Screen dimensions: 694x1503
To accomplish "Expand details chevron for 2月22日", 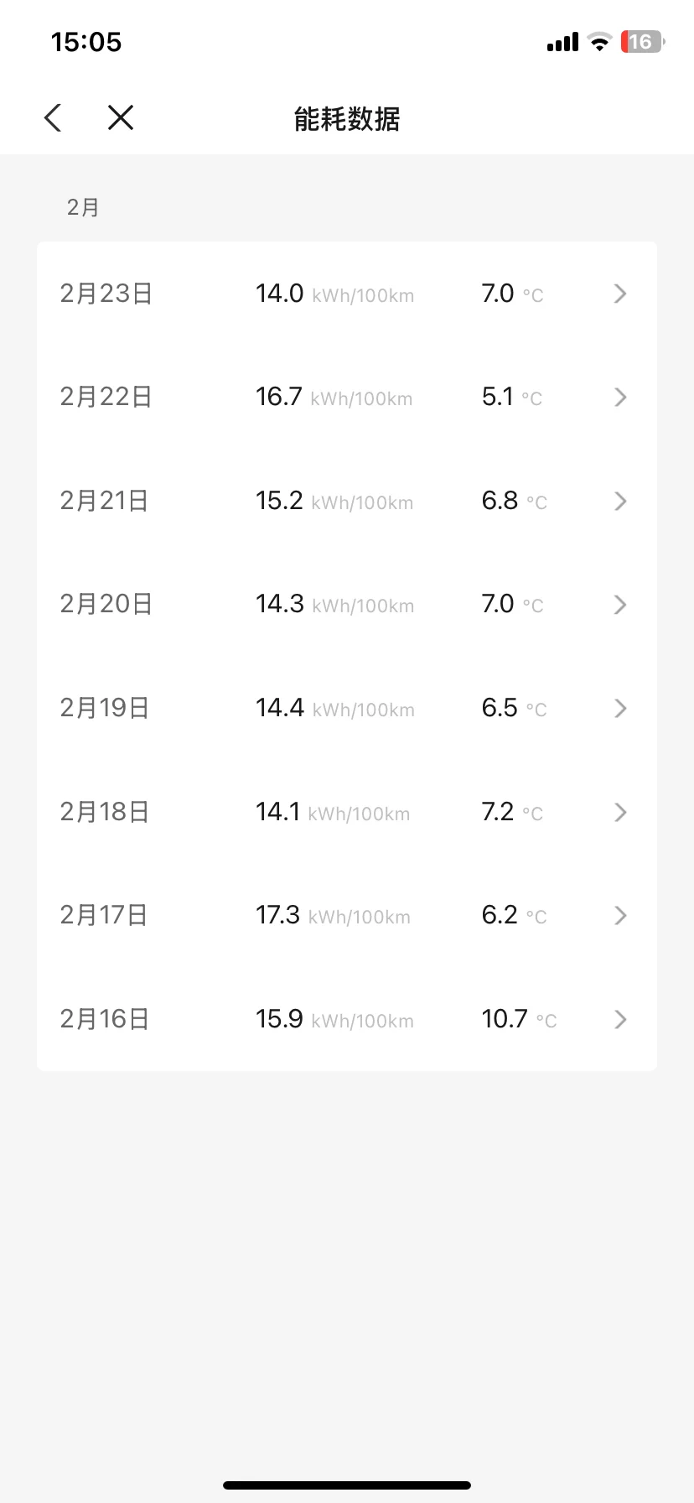I will pos(620,397).
